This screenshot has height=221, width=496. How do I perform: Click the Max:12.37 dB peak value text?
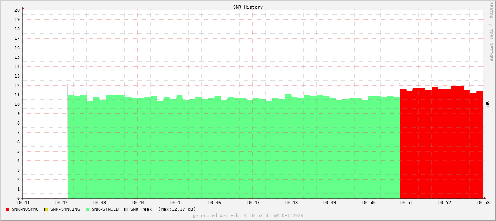pos(177,209)
